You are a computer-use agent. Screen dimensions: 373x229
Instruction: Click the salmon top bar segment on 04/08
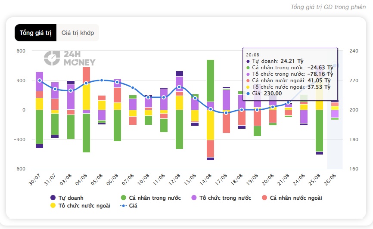[x=86, y=75]
